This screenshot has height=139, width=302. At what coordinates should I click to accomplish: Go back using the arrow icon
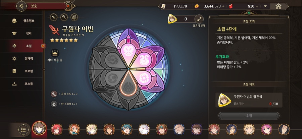21,6
